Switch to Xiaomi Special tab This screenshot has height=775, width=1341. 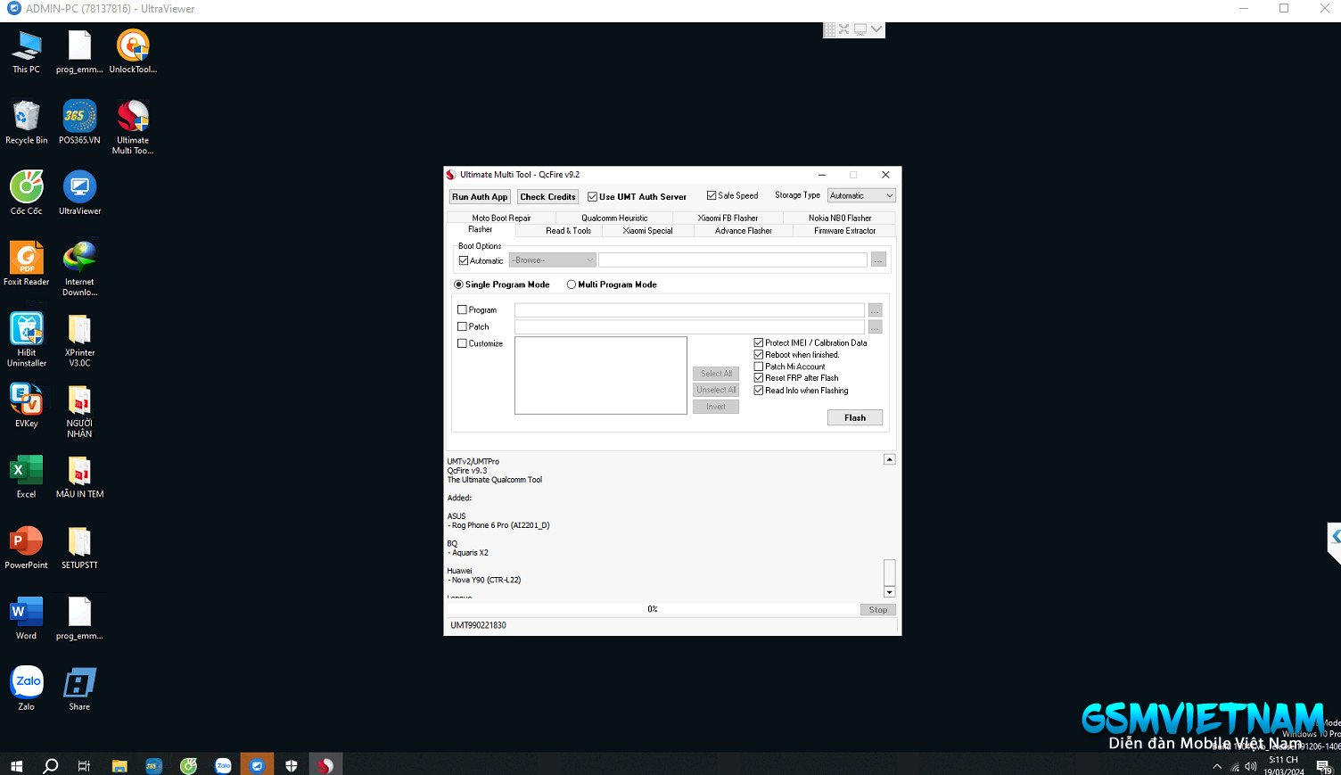[647, 230]
